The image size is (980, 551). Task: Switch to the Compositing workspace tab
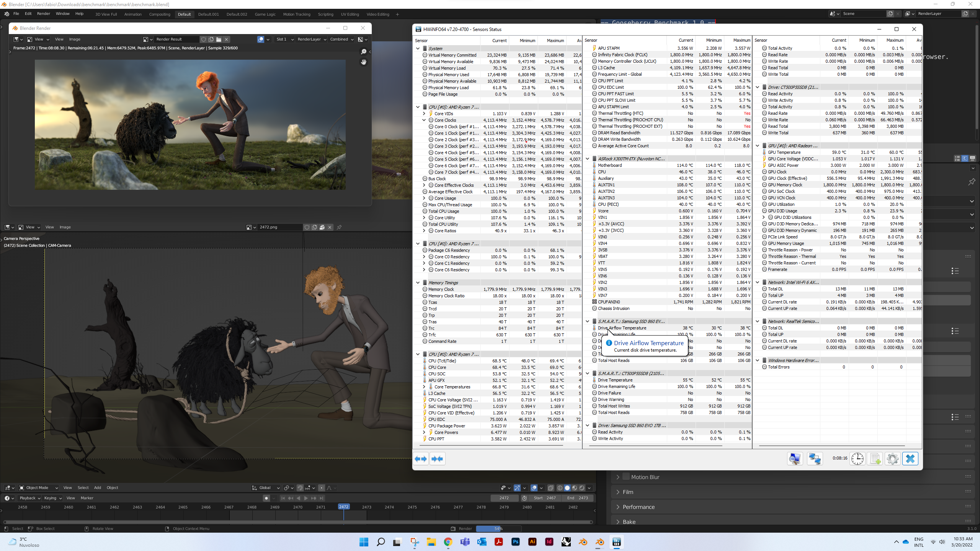click(160, 14)
